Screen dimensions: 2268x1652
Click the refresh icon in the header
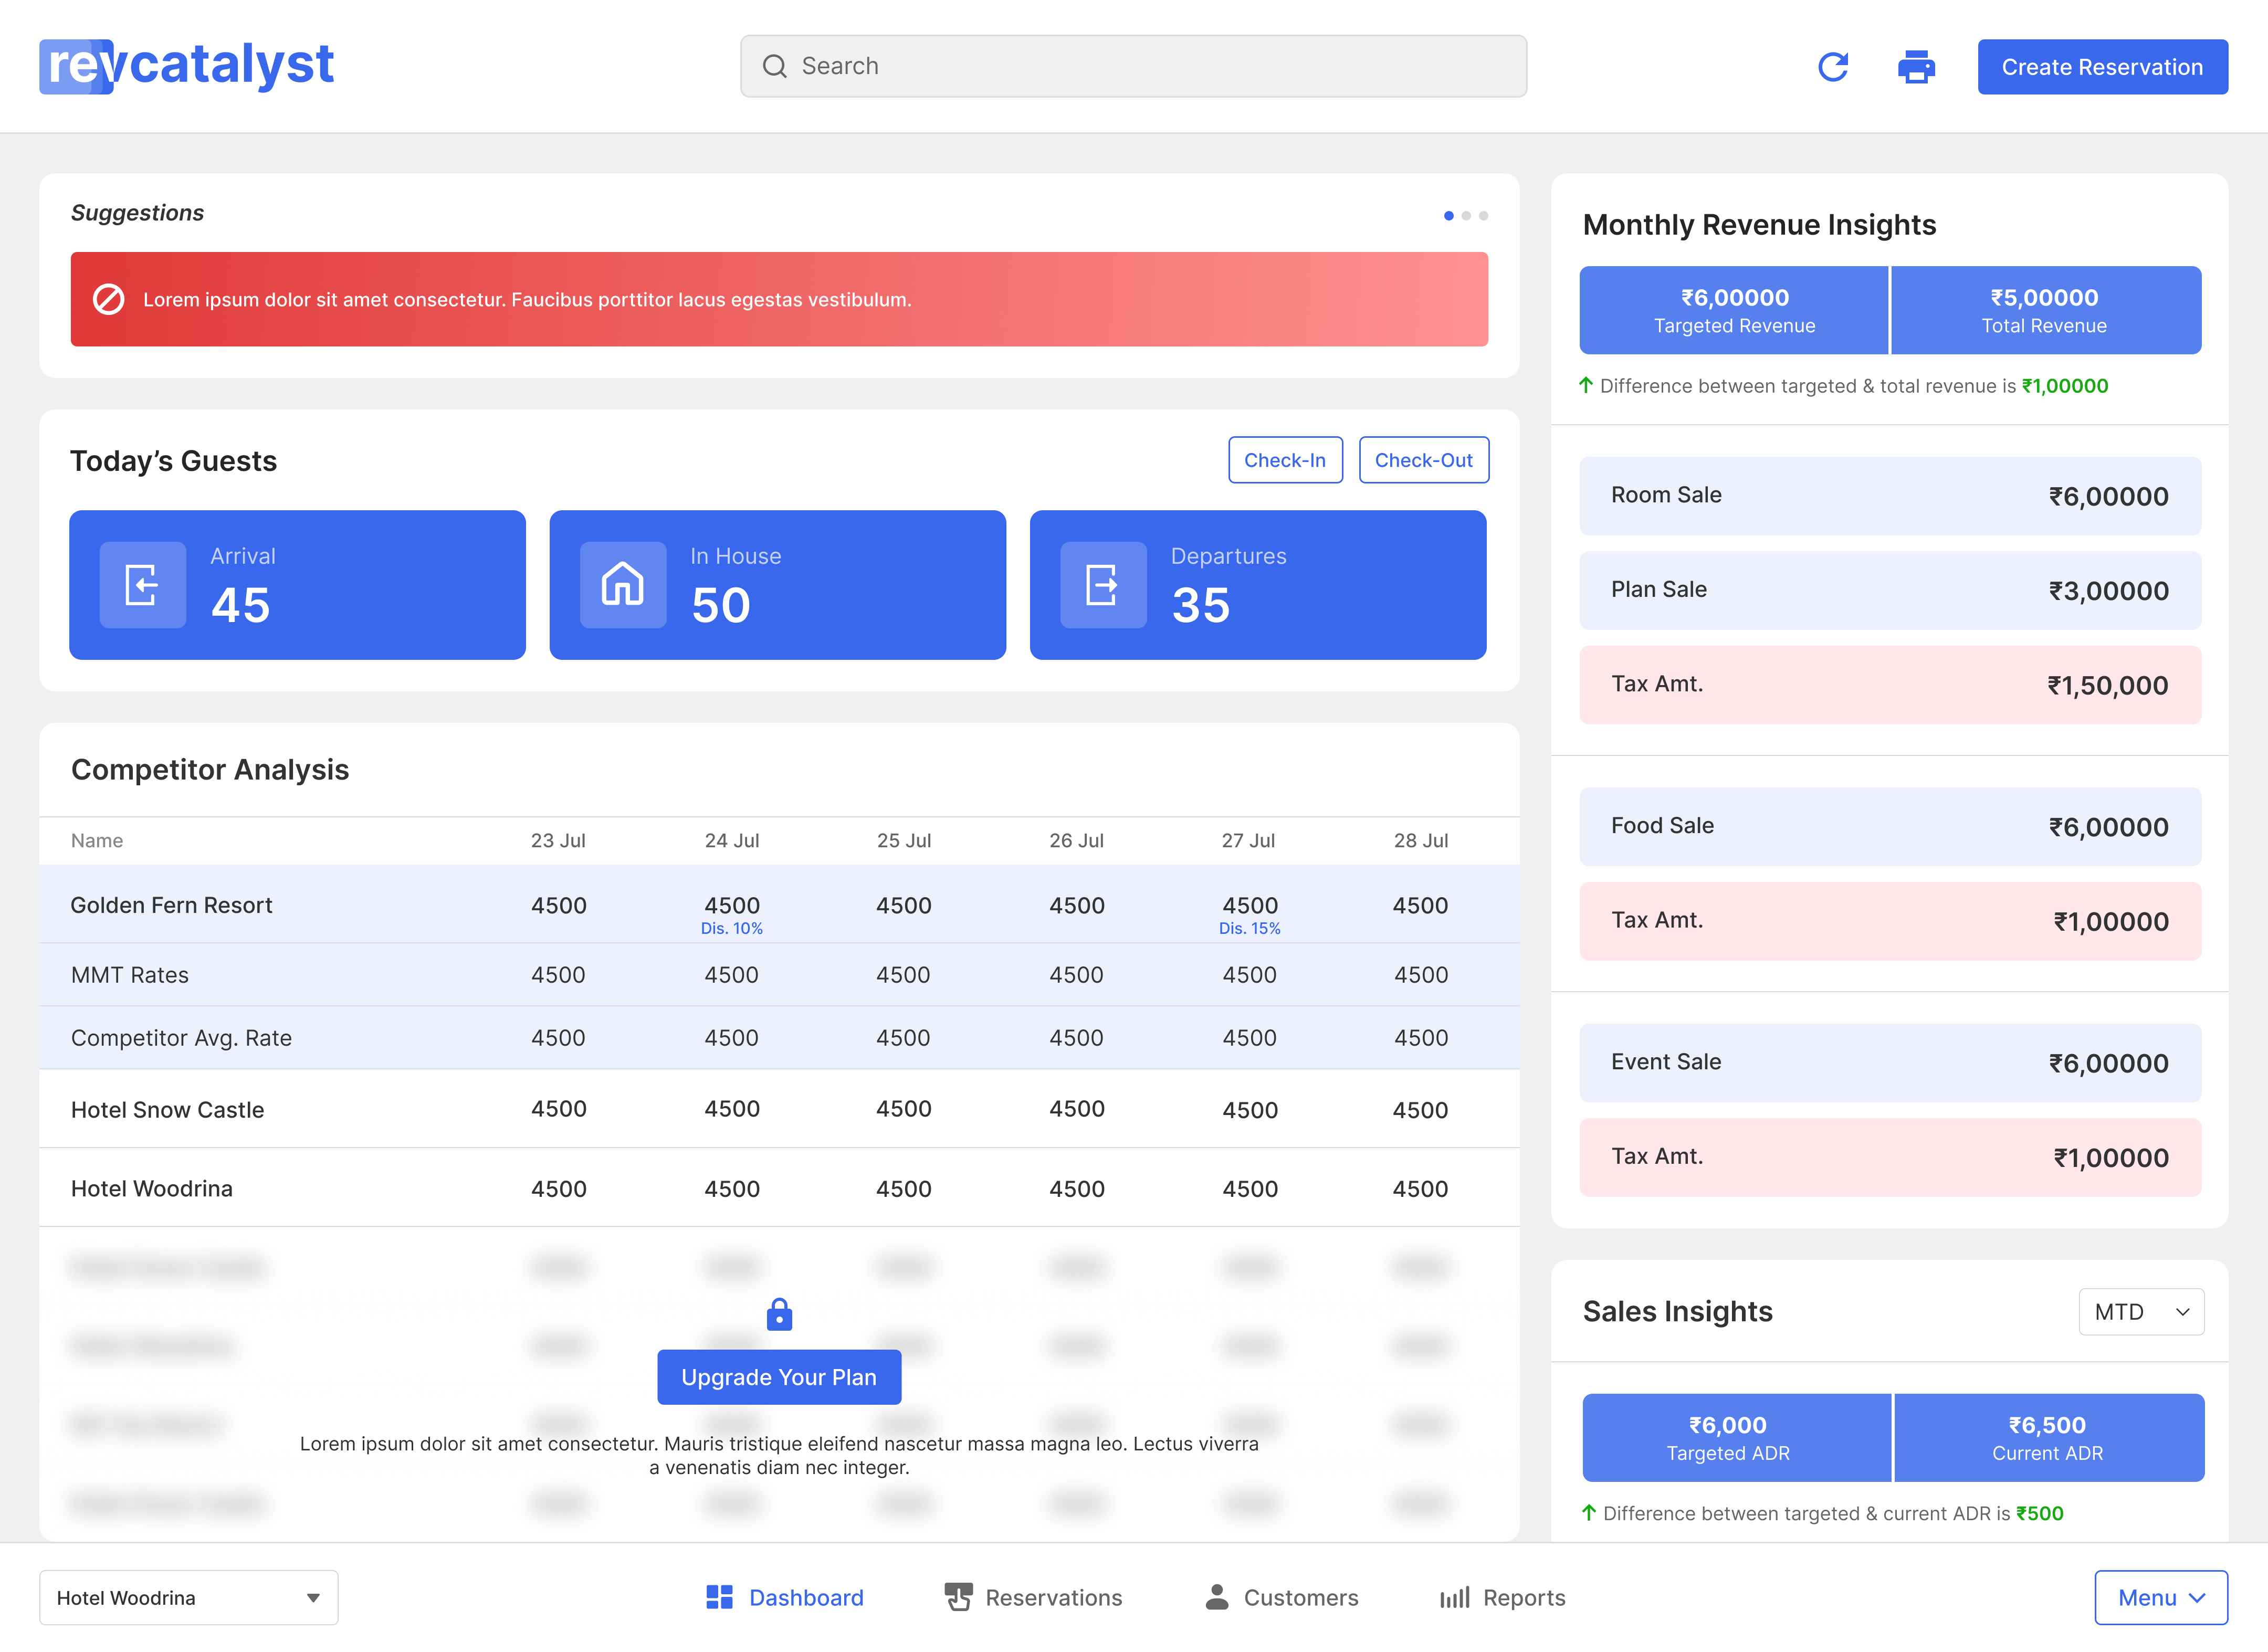[1832, 67]
